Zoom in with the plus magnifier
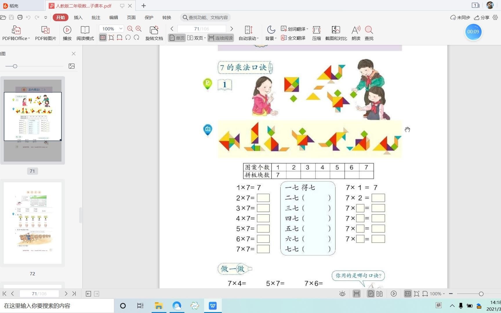501x313 pixels. tap(139, 29)
